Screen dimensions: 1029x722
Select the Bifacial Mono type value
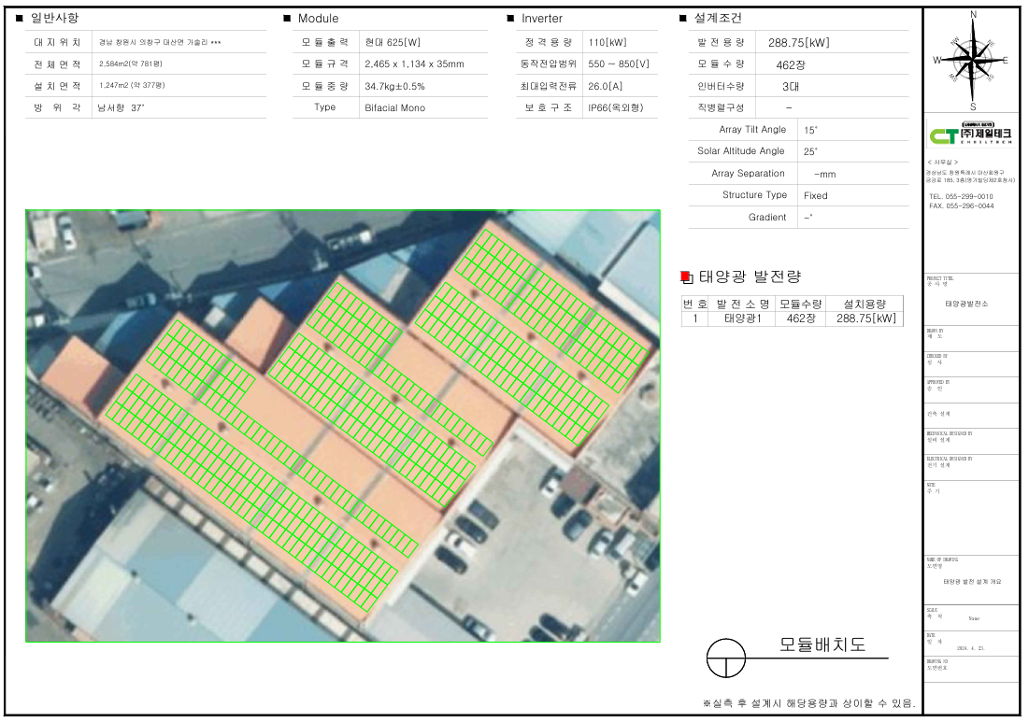[394, 108]
